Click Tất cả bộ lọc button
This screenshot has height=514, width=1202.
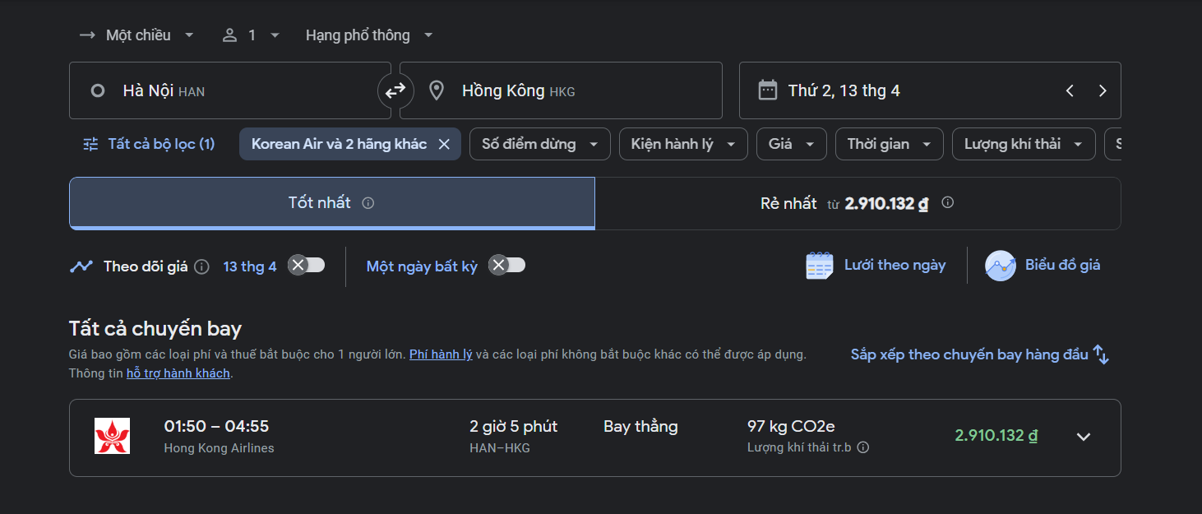(149, 144)
